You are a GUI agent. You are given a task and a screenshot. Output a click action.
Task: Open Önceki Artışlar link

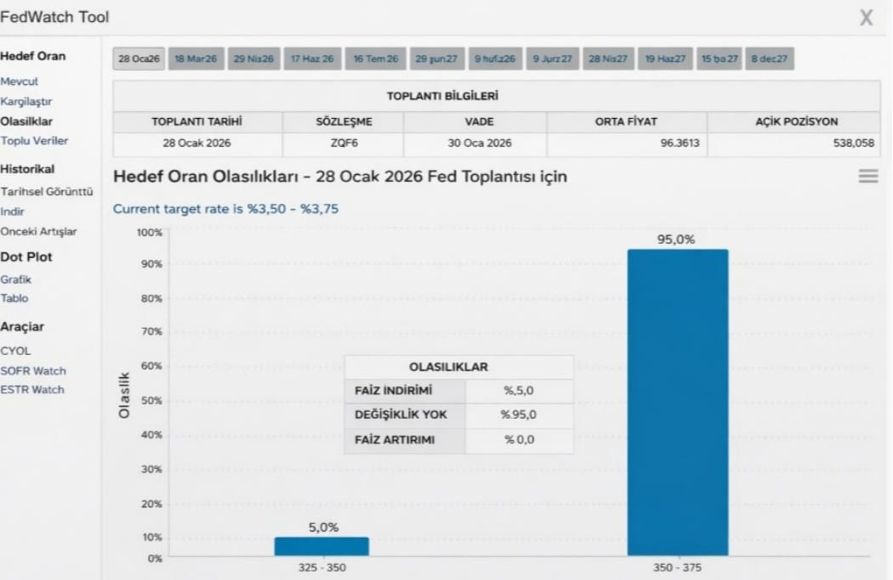coord(38,232)
